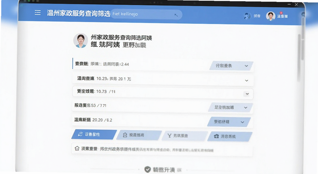Viewport: 318px width, 174px height.
Task: Open the user avatar in the header
Action: tap(271, 16)
